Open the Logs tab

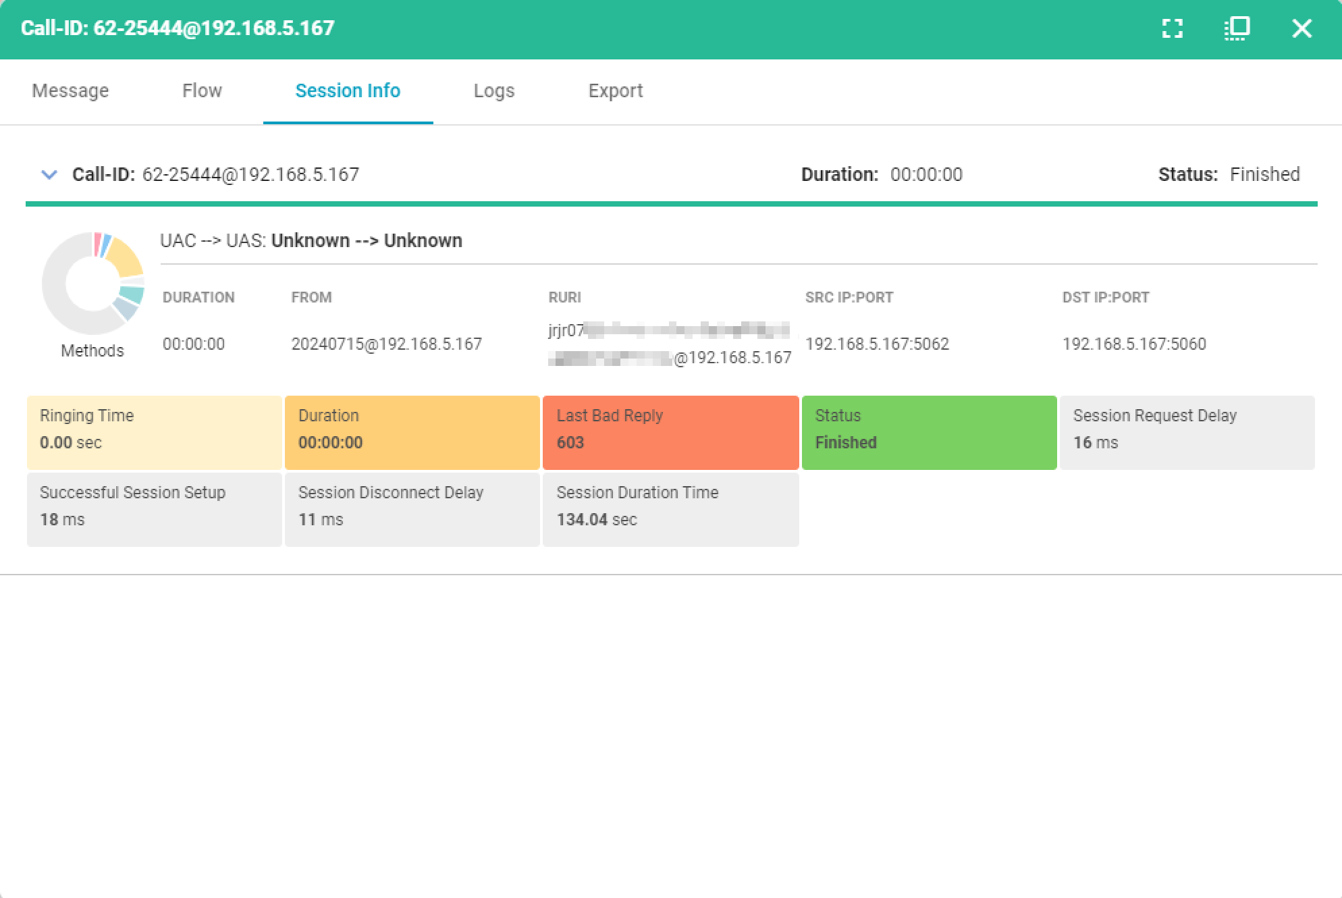click(494, 90)
